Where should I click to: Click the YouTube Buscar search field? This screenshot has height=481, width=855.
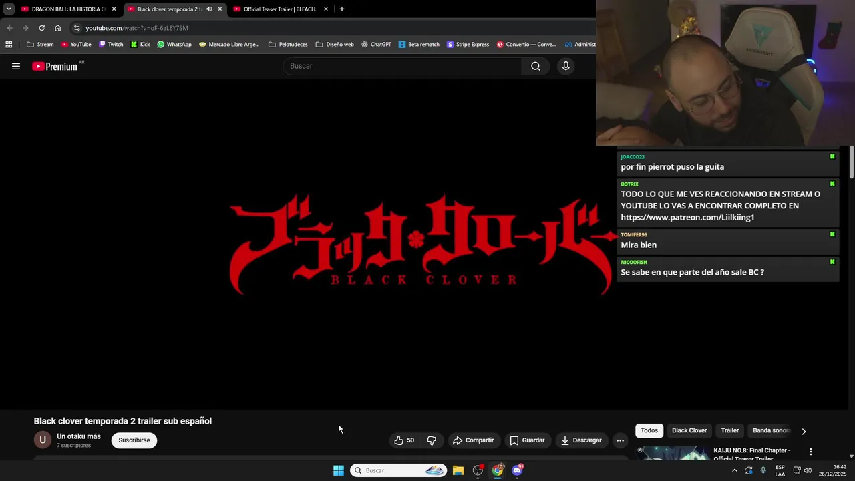(402, 66)
